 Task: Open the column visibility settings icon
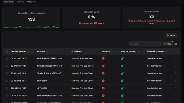point(176,44)
